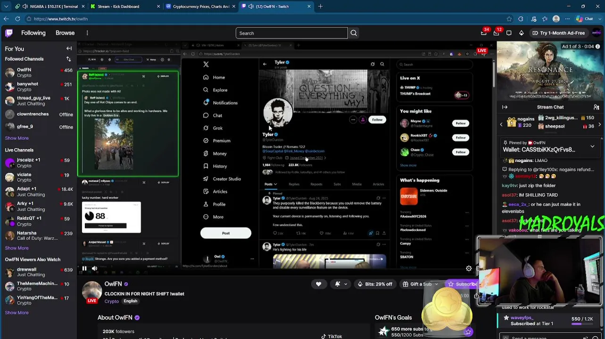Open the chat community users icon
Viewport: 605px width, 339px height.
tap(596, 107)
